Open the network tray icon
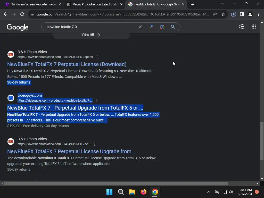This screenshot has height=198, width=264. pyautogui.click(x=225, y=192)
